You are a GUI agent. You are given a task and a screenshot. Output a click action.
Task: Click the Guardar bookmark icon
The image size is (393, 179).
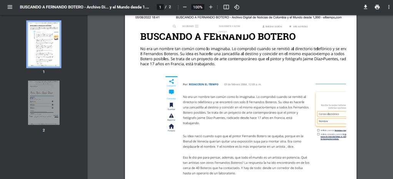[171, 105]
